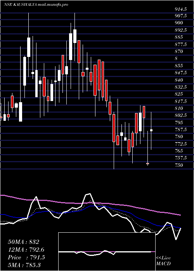This screenshot has width=194, height=271.
Task: Click the 50MA : 832 indicator value
Action: point(24,242)
